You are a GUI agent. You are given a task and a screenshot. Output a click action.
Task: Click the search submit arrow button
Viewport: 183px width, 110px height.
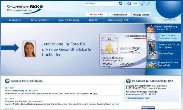tap(120, 3)
